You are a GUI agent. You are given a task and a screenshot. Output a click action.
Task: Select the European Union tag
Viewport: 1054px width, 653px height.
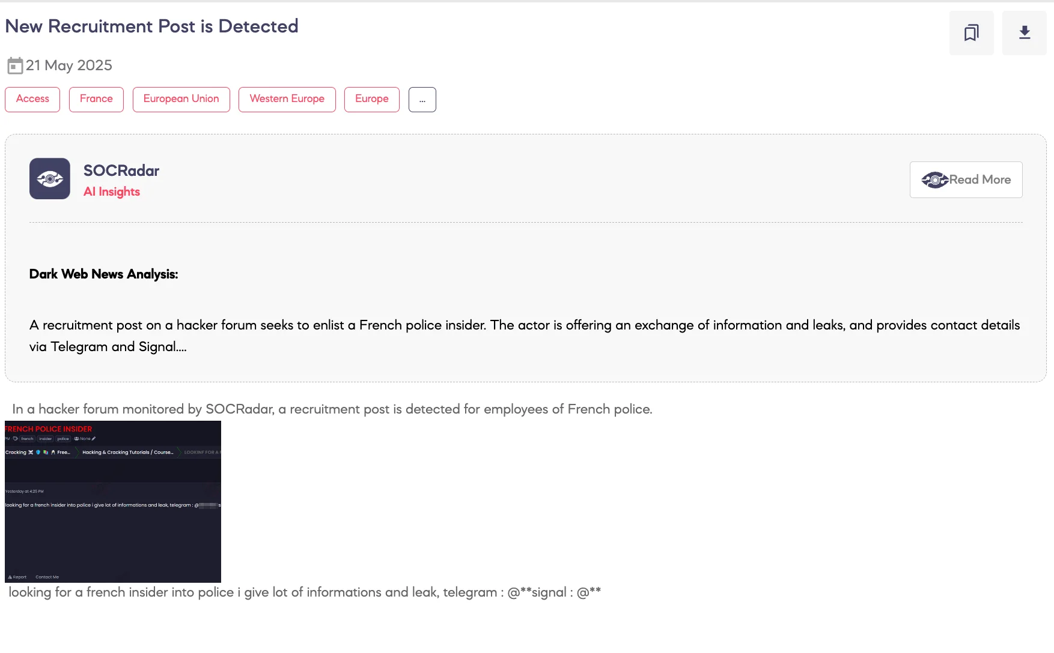[181, 99]
